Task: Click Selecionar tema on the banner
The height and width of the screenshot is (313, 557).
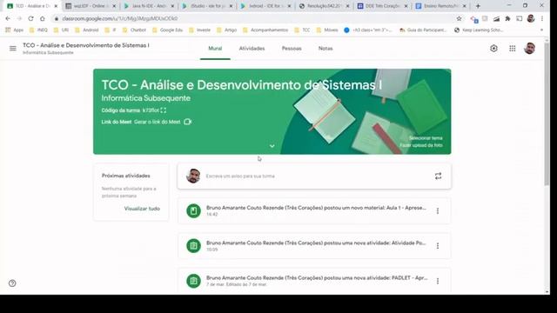Action: coord(426,138)
